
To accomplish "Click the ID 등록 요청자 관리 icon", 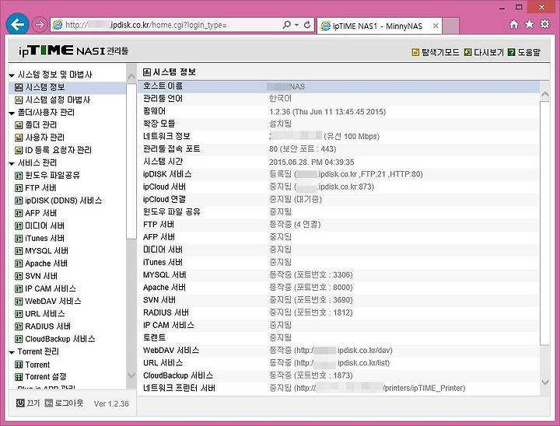I will pos(19,150).
